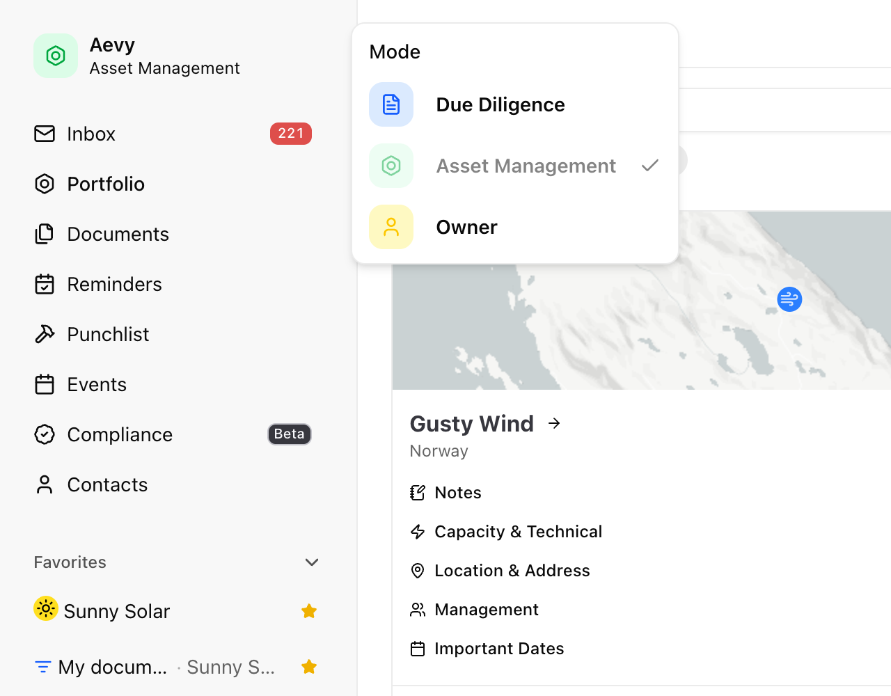
Task: Click the Contacts person icon
Action: (x=45, y=484)
